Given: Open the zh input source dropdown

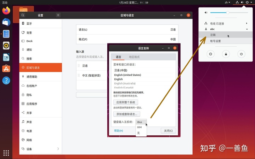Looking at the screenshot, I should 227,2.
